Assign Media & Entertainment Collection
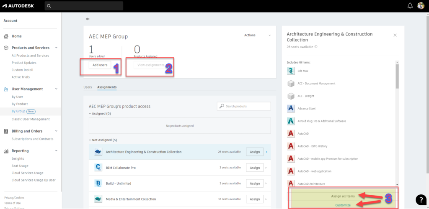429x209 pixels. click(x=255, y=199)
